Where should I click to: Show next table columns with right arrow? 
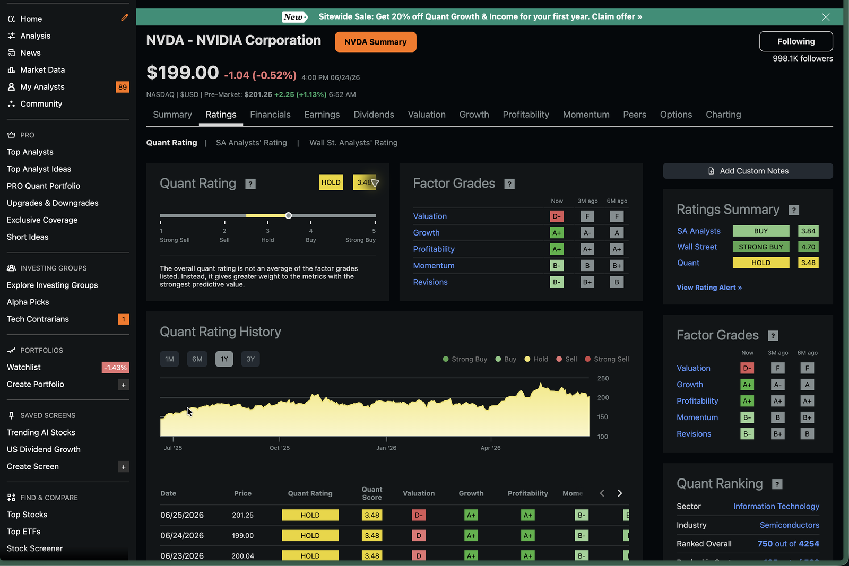[620, 493]
